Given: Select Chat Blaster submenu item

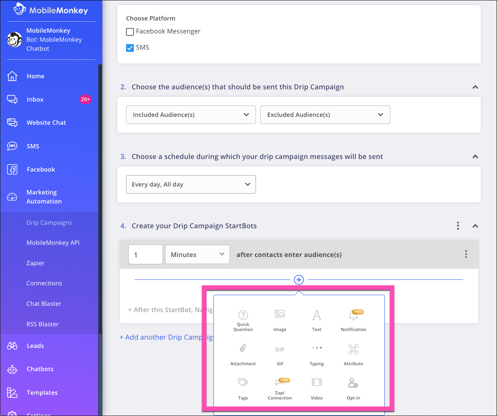Looking at the screenshot, I should pos(44,304).
